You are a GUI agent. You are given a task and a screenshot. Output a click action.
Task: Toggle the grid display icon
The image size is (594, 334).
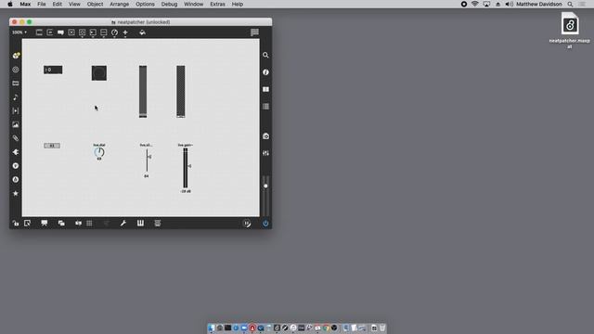(89, 224)
